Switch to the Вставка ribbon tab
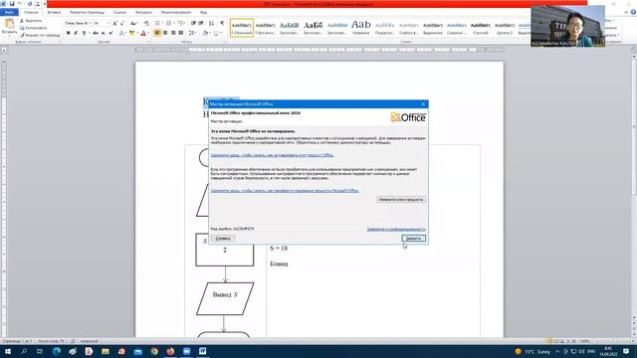Image resolution: width=637 pixels, height=358 pixels. tap(54, 13)
